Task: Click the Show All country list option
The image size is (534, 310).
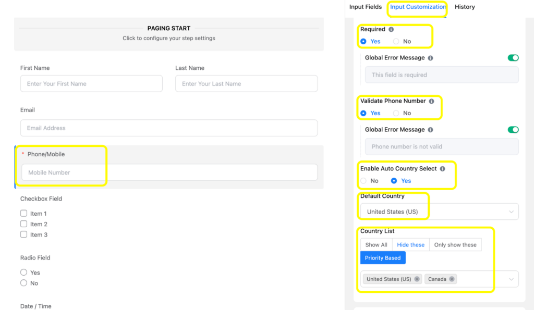Action: pos(376,244)
